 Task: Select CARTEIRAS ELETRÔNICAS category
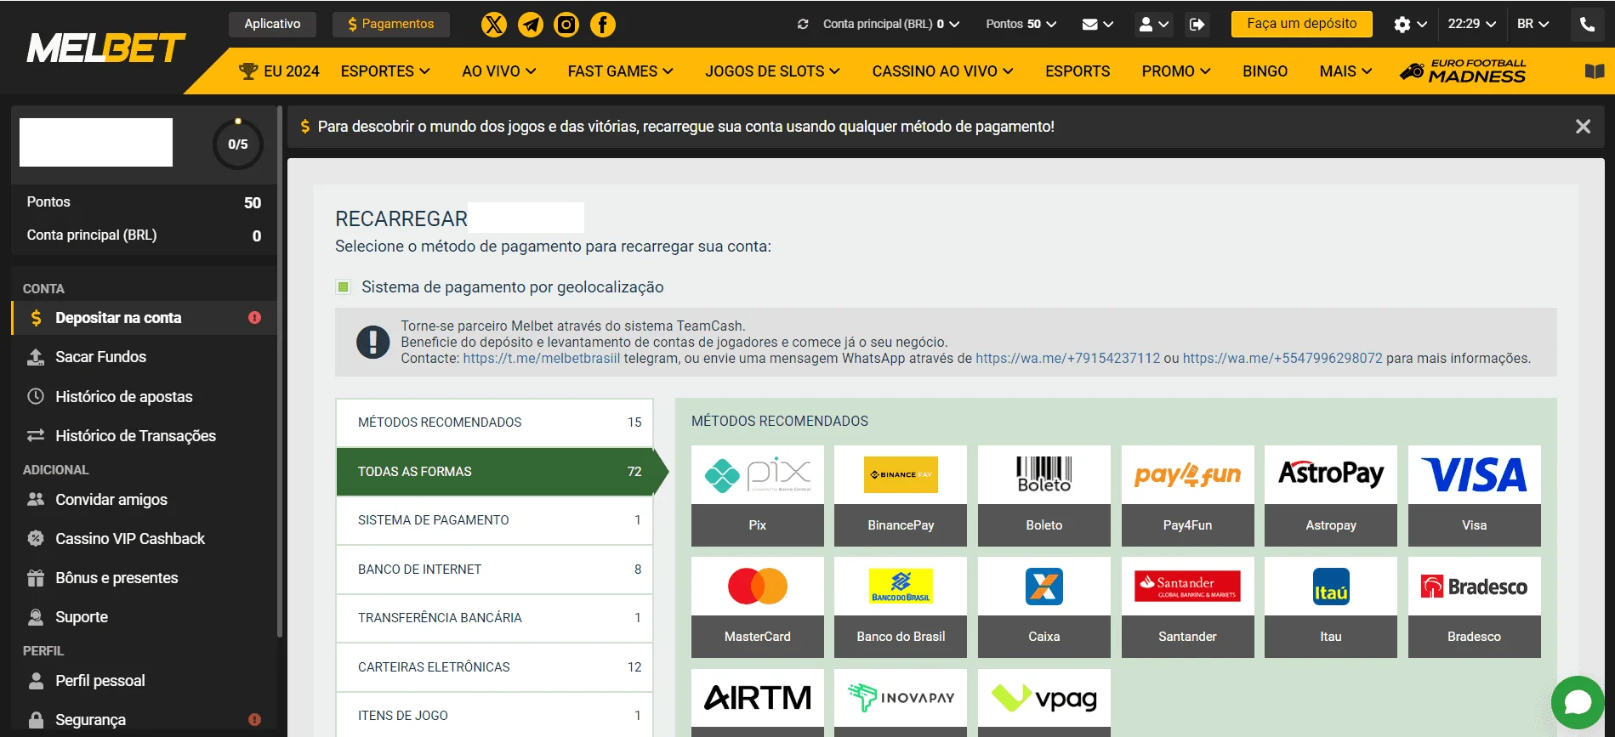click(x=494, y=667)
